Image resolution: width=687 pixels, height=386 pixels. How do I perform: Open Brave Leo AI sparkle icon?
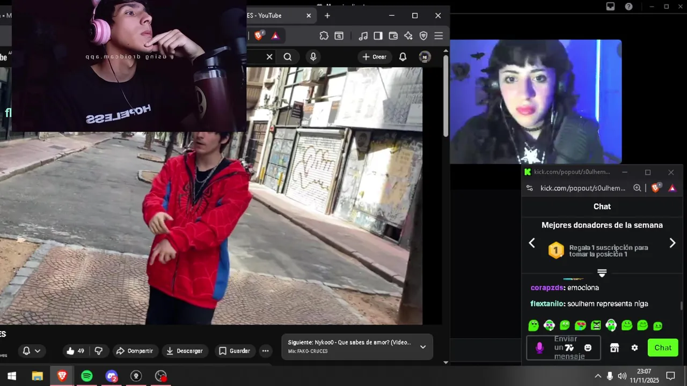[408, 36]
